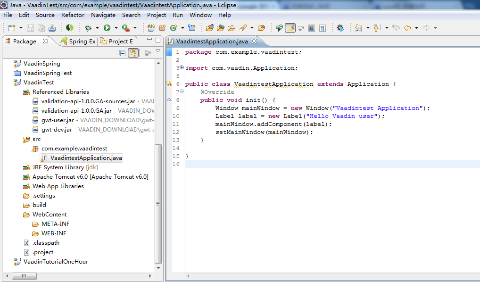Toggle the Mark Occurrences highlighter button

[x=290, y=28]
